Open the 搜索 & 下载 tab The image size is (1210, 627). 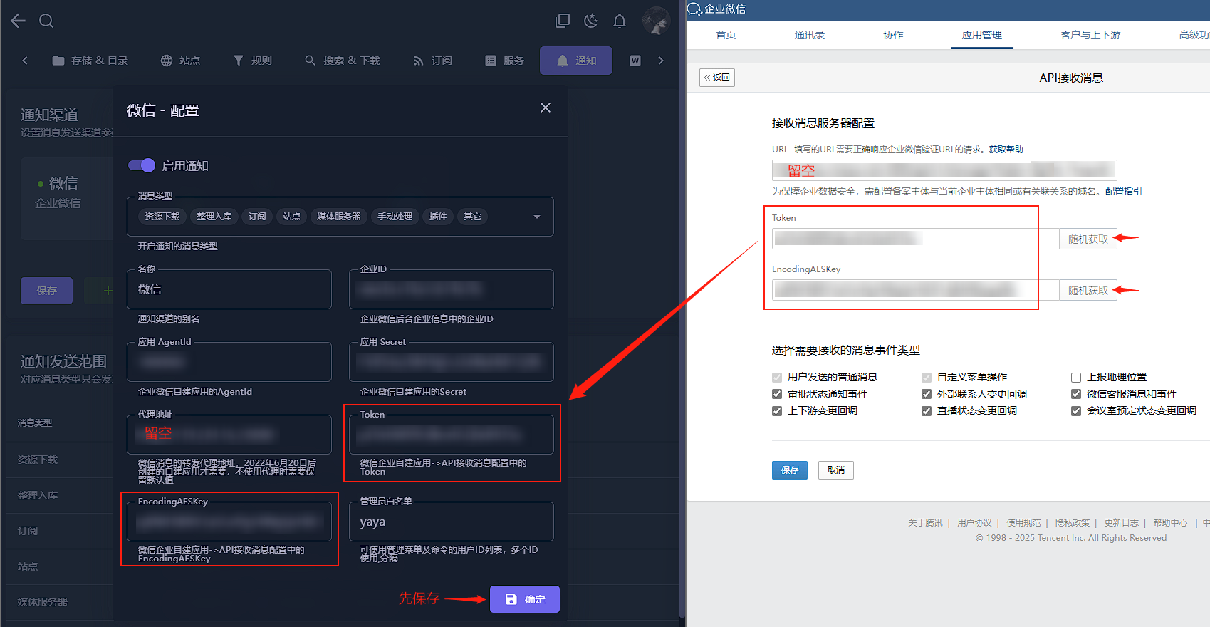(x=343, y=61)
